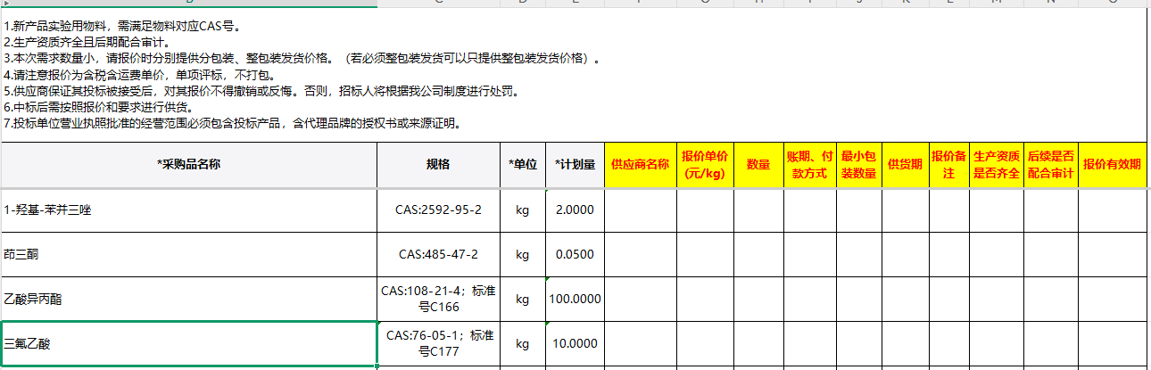Click the 供货期 header cell
The height and width of the screenshot is (370, 1151).
coord(905,165)
